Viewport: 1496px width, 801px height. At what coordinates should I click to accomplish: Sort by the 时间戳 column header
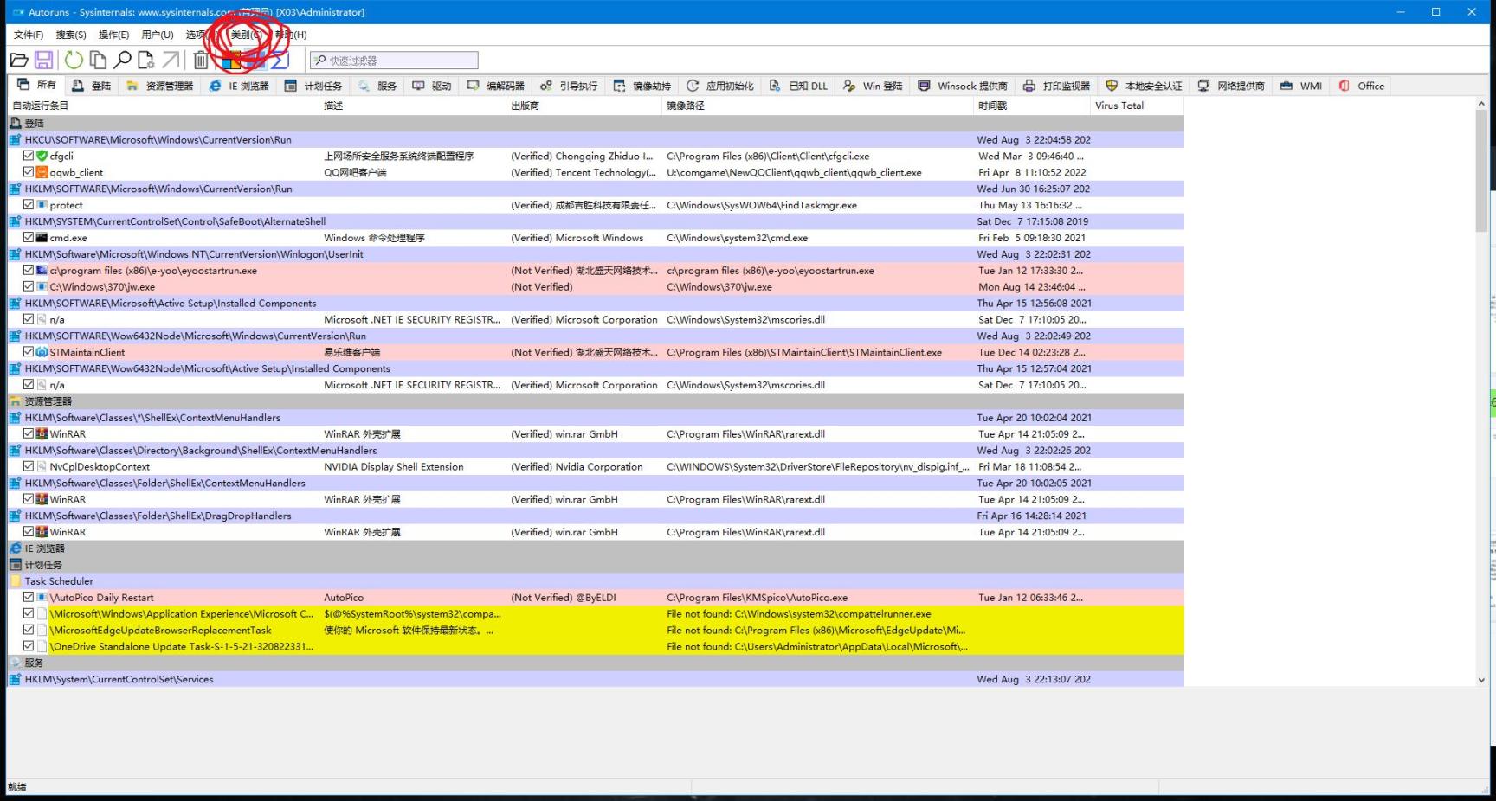(1032, 106)
